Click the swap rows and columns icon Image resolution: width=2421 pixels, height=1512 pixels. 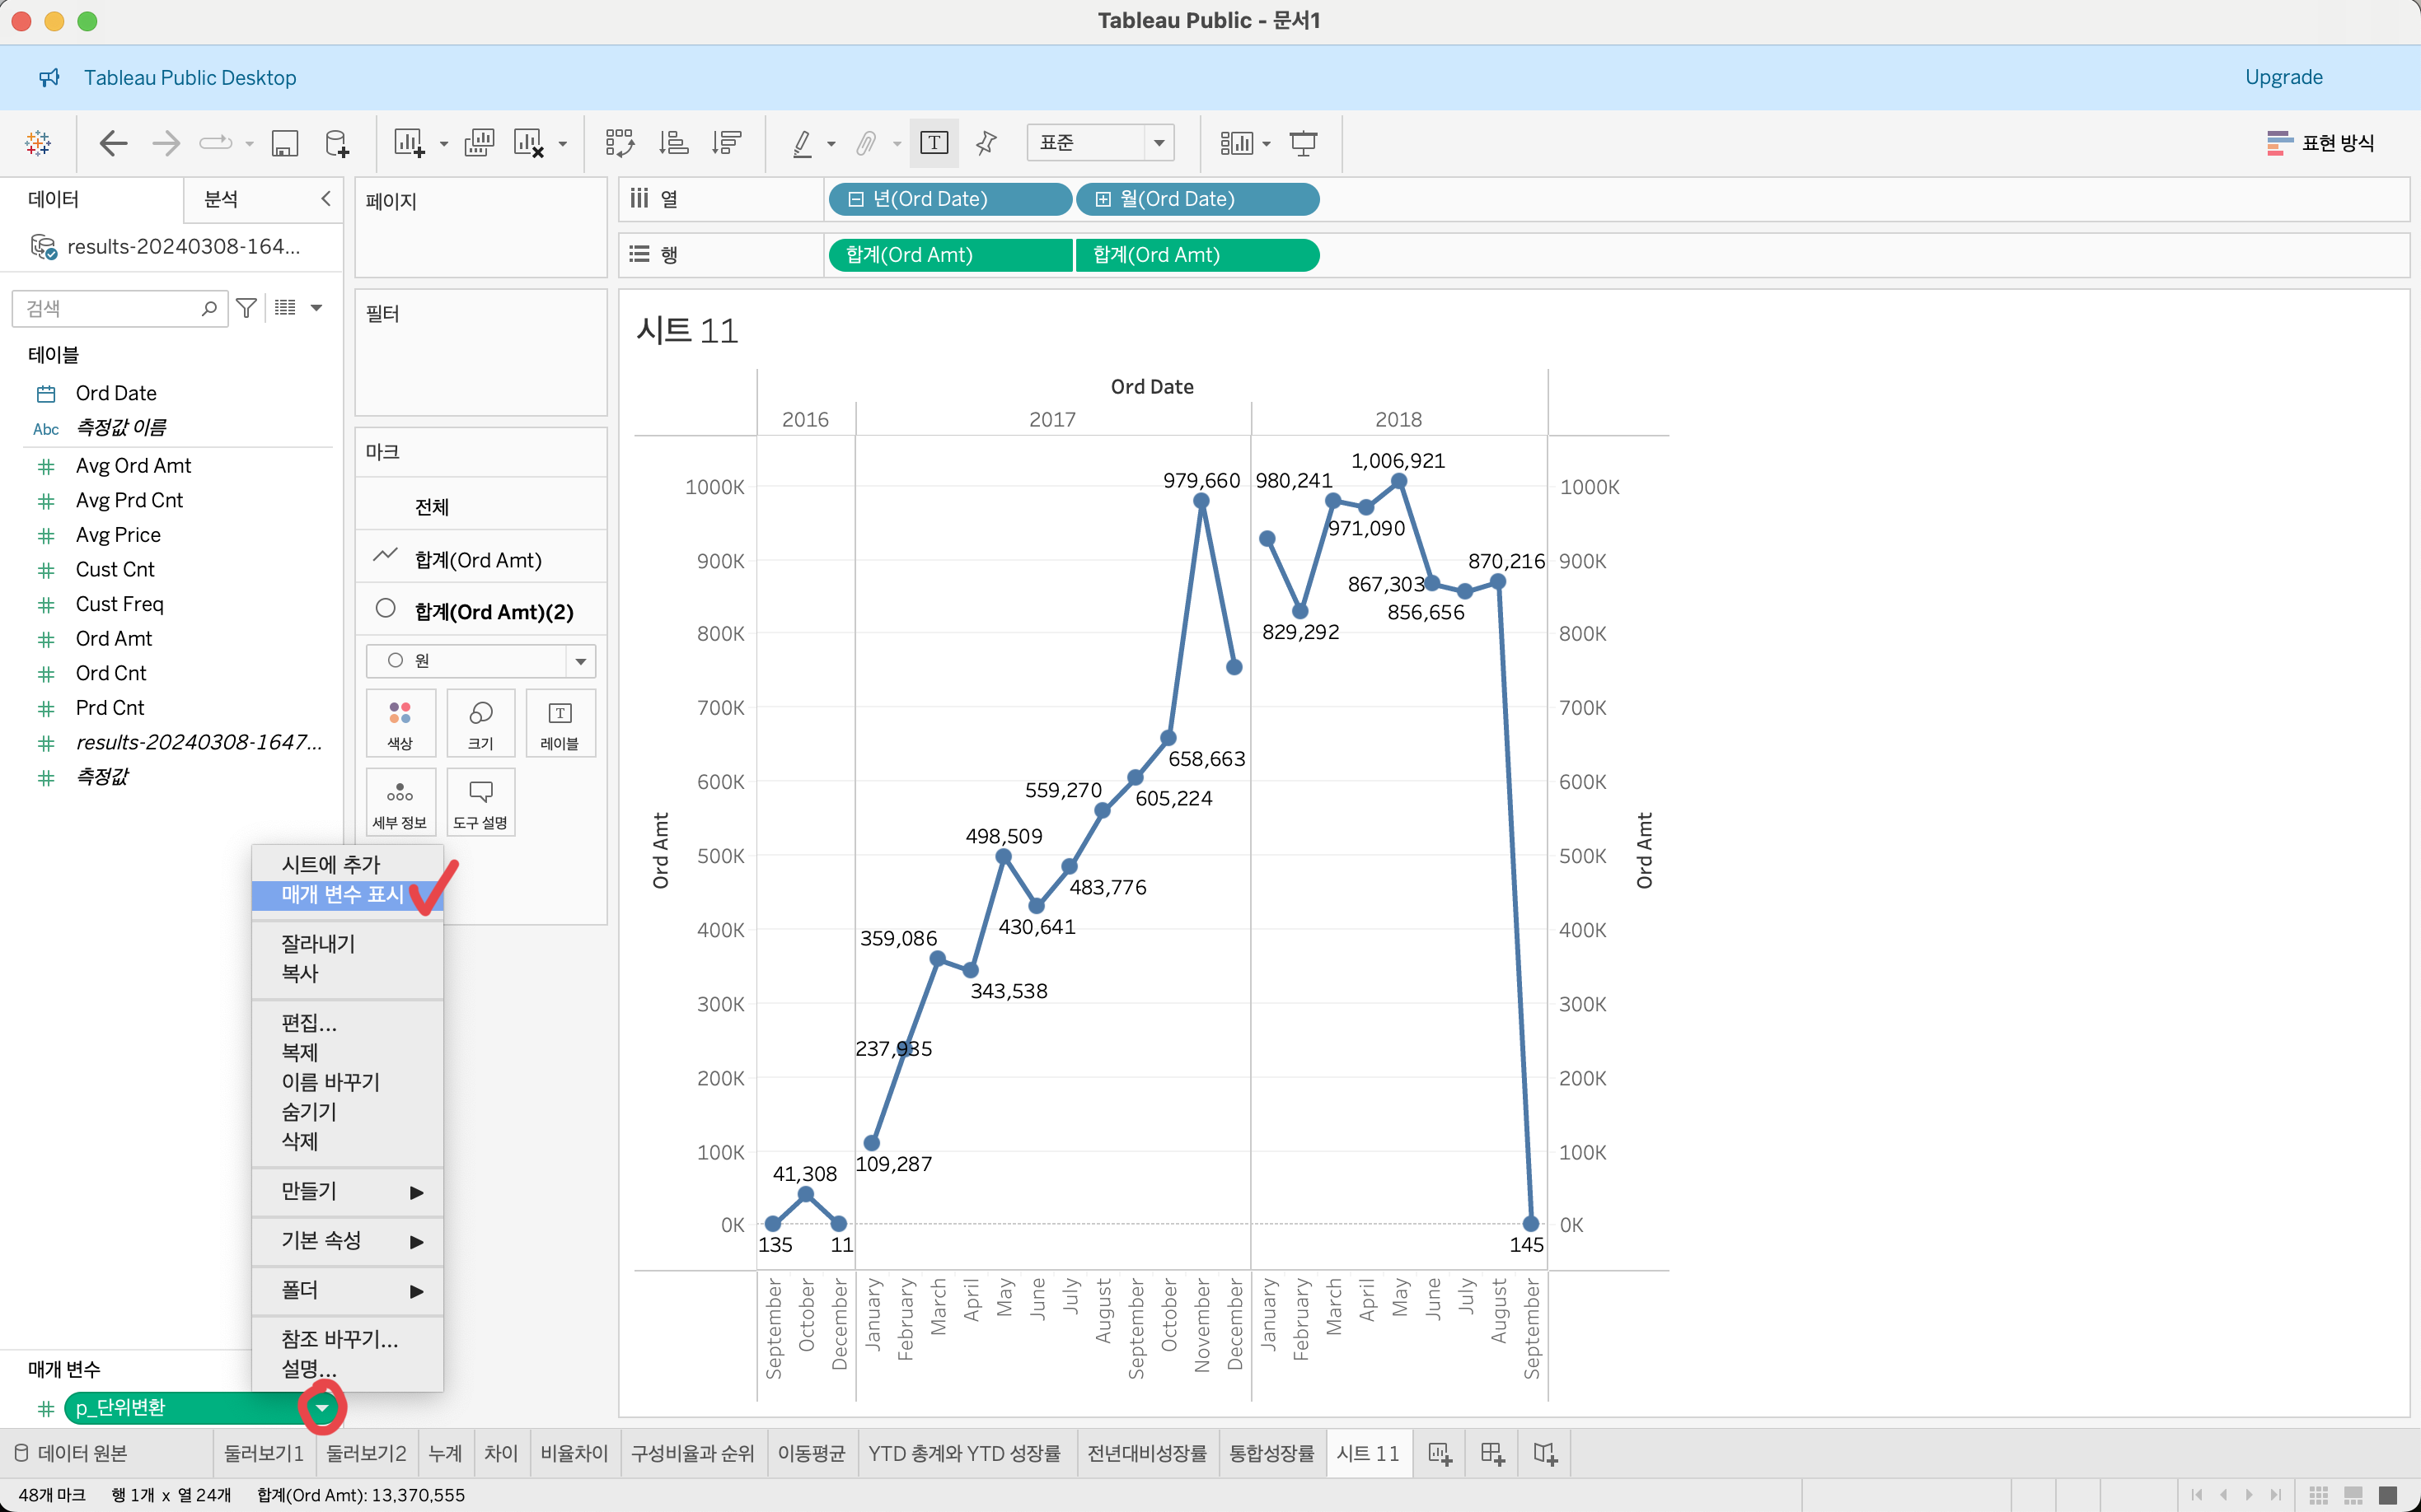619,143
